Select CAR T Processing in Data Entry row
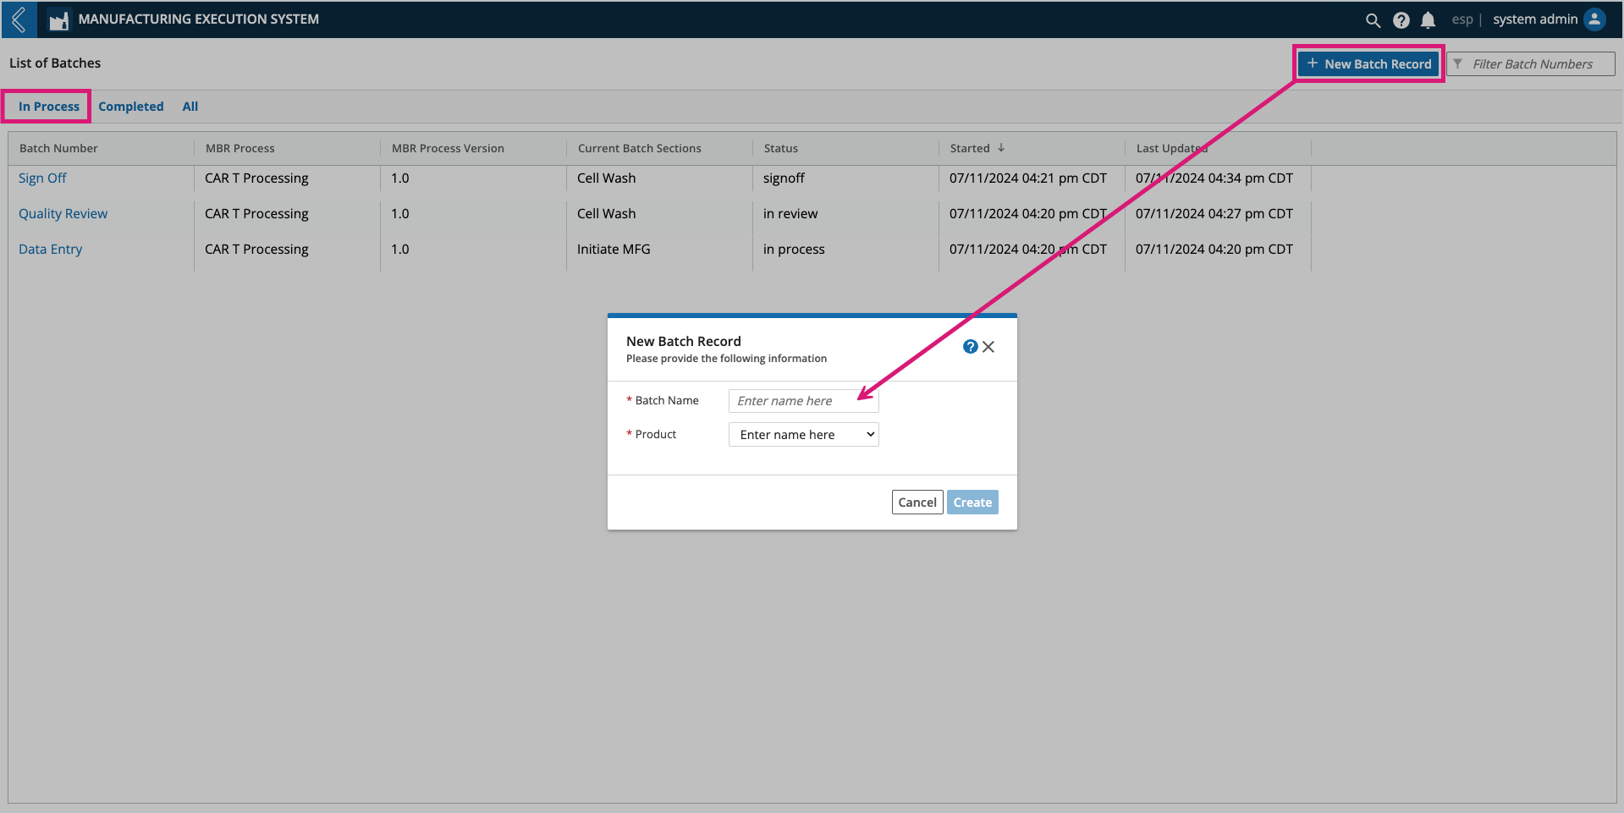 coord(256,250)
